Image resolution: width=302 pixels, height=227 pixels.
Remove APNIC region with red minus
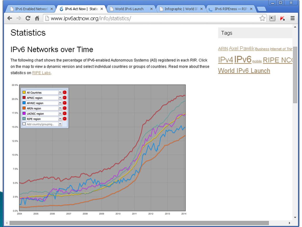point(65,98)
